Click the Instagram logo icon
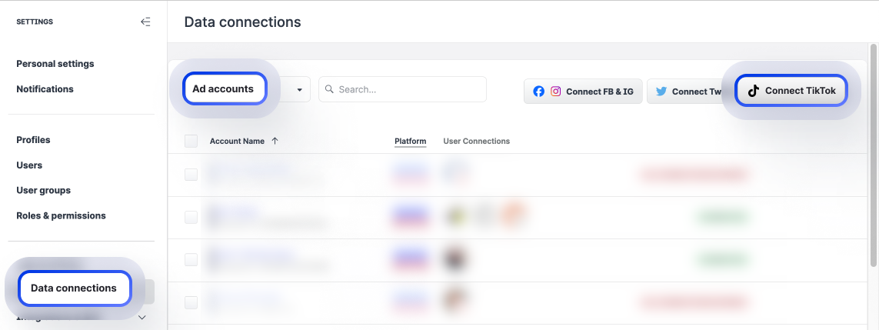Image resolution: width=879 pixels, height=330 pixels. click(x=555, y=92)
